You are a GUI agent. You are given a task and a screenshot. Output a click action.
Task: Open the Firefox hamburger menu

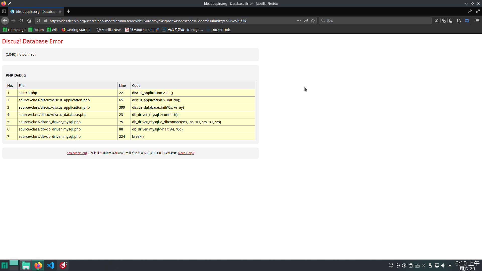(477, 21)
